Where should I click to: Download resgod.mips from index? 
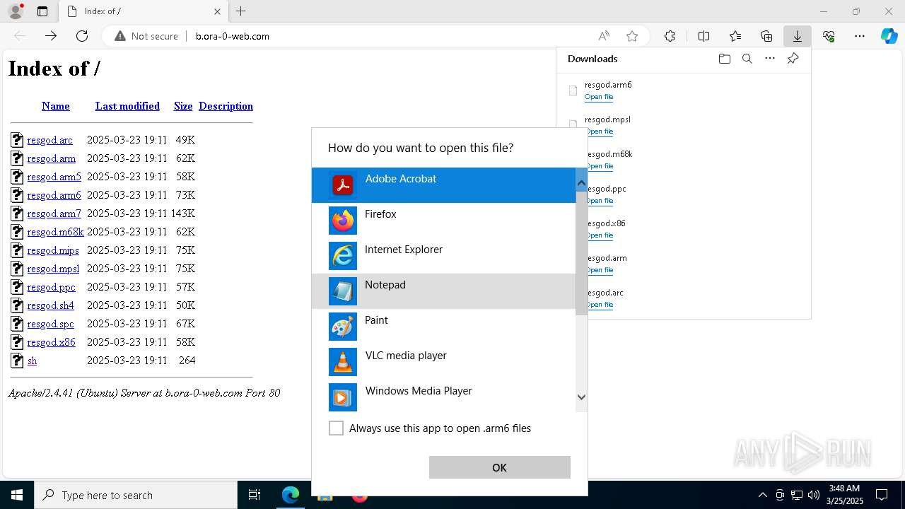coord(53,250)
